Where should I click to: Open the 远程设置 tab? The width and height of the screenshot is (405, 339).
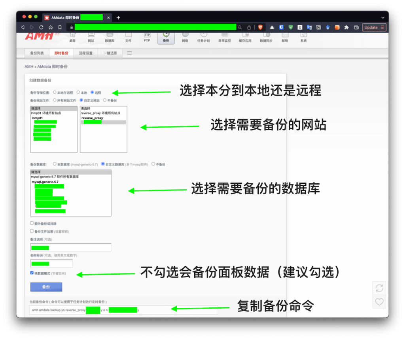(85, 53)
